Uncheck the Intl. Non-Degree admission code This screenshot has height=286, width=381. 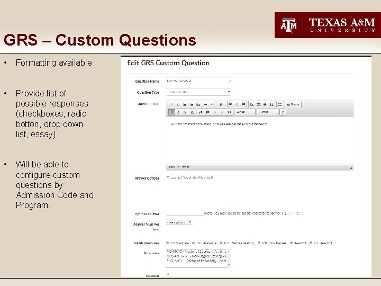[x=259, y=243]
